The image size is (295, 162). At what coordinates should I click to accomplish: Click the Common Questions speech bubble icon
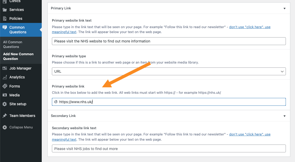(x=5, y=28)
